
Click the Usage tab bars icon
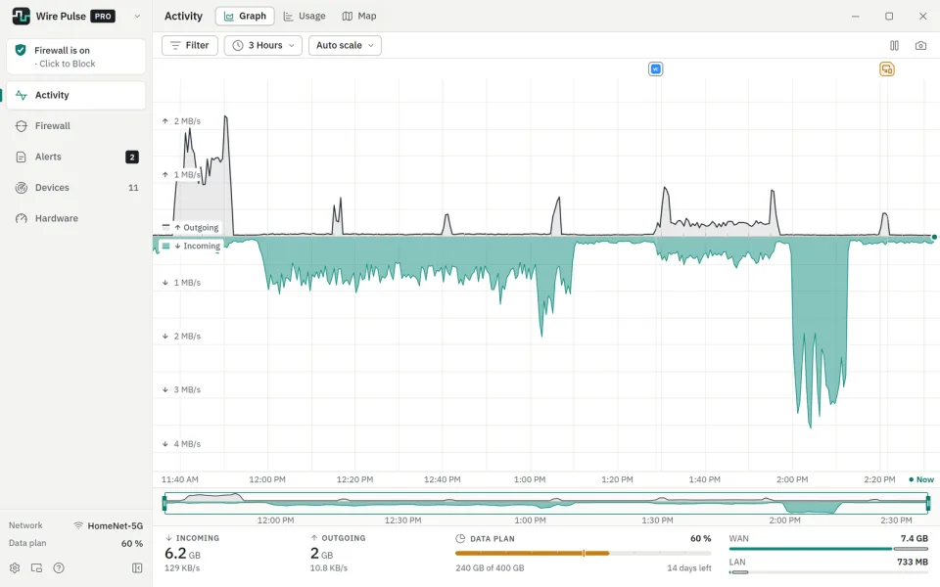tap(288, 17)
